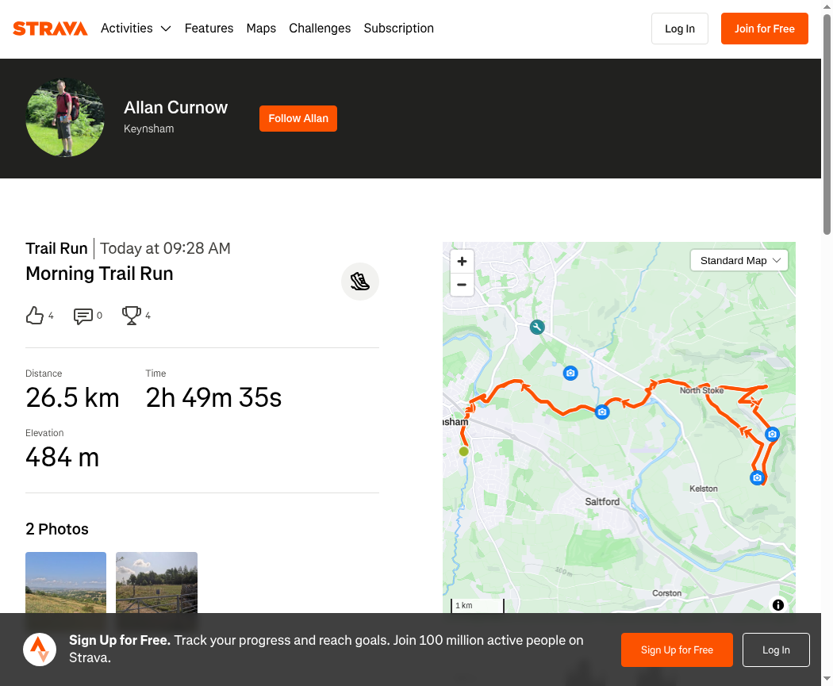The height and width of the screenshot is (686, 833).
Task: Open the hillside landscape photo thumbnail
Action: click(66, 582)
